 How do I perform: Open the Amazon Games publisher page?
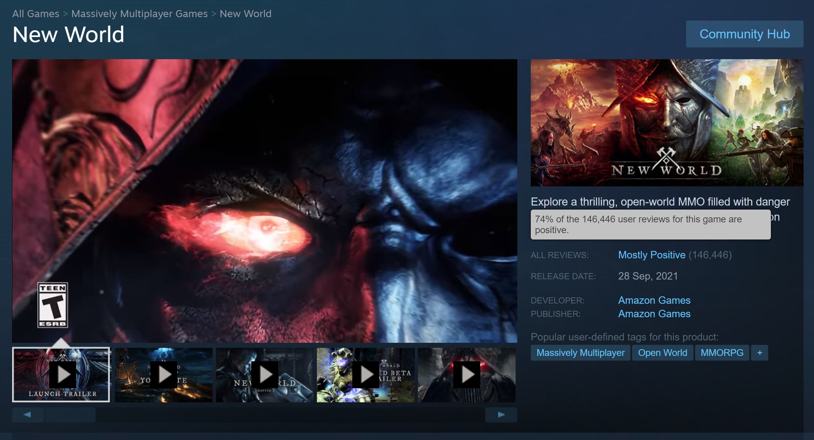[654, 314]
